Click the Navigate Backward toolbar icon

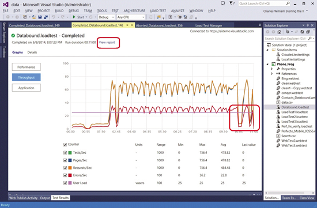pos(8,17)
